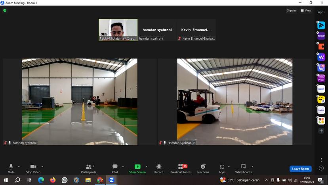Viewport: 328px width, 185px height.
Task: Open the Chat panel
Action: (x=115, y=169)
